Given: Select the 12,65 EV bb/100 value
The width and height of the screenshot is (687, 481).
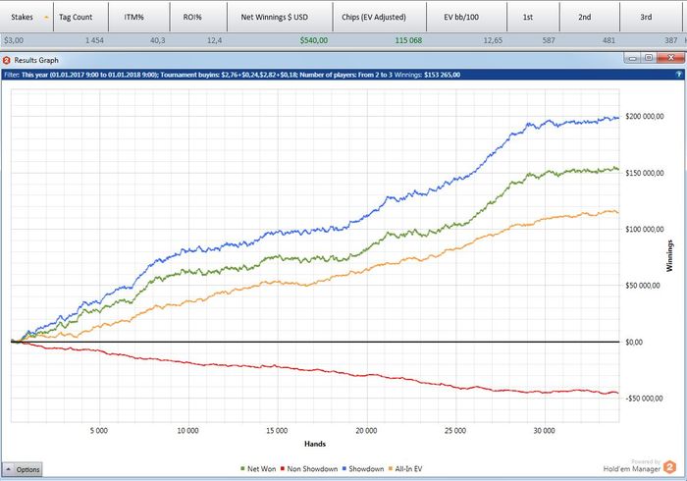Looking at the screenshot, I should 493,40.
